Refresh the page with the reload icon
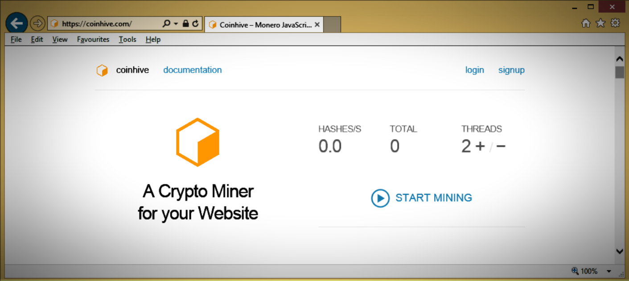The height and width of the screenshot is (281, 629). click(195, 24)
